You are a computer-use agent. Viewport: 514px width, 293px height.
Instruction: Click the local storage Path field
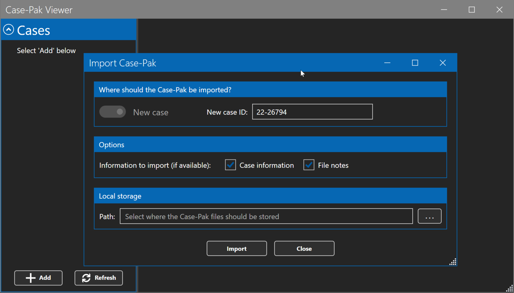point(266,216)
